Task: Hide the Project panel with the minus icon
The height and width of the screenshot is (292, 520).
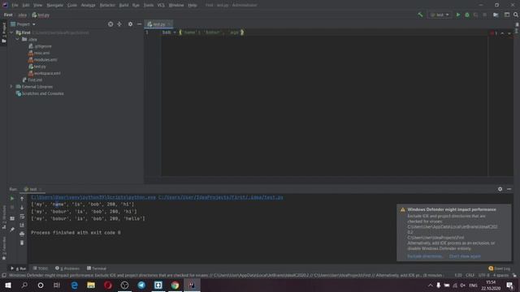Action: (139, 24)
